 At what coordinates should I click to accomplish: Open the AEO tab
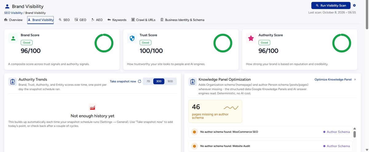click(97, 20)
